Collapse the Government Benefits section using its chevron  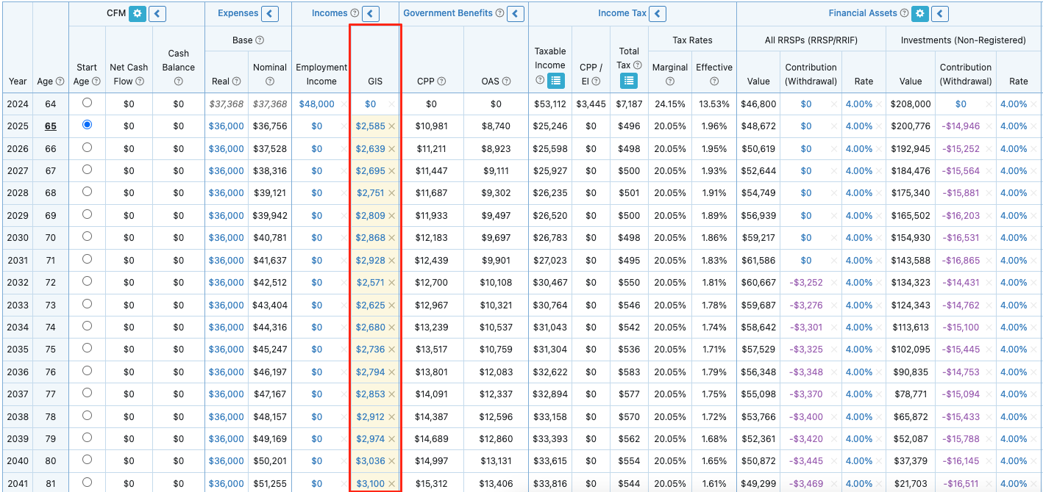(x=516, y=13)
